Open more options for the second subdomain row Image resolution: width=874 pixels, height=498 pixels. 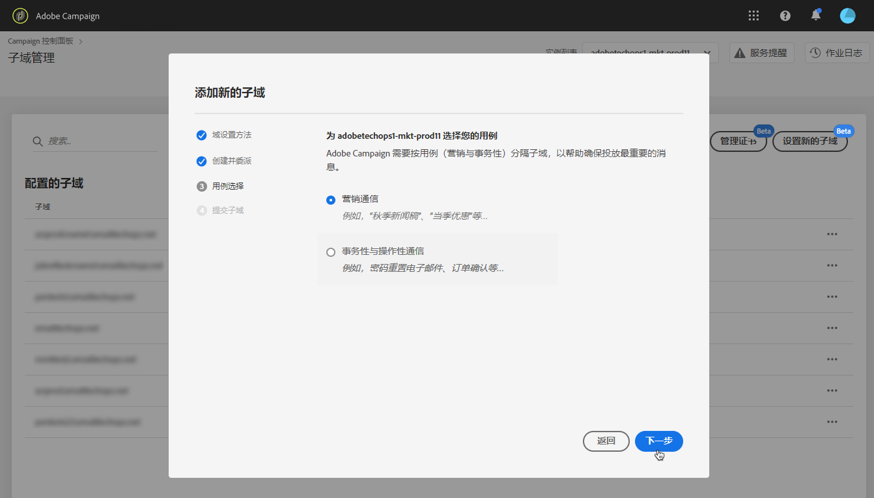click(832, 265)
